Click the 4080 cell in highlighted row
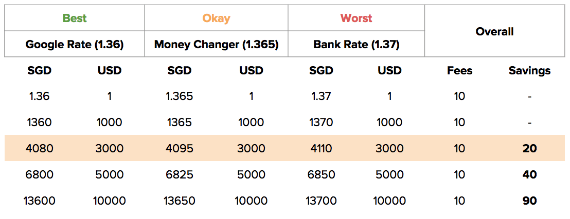 [39, 148]
